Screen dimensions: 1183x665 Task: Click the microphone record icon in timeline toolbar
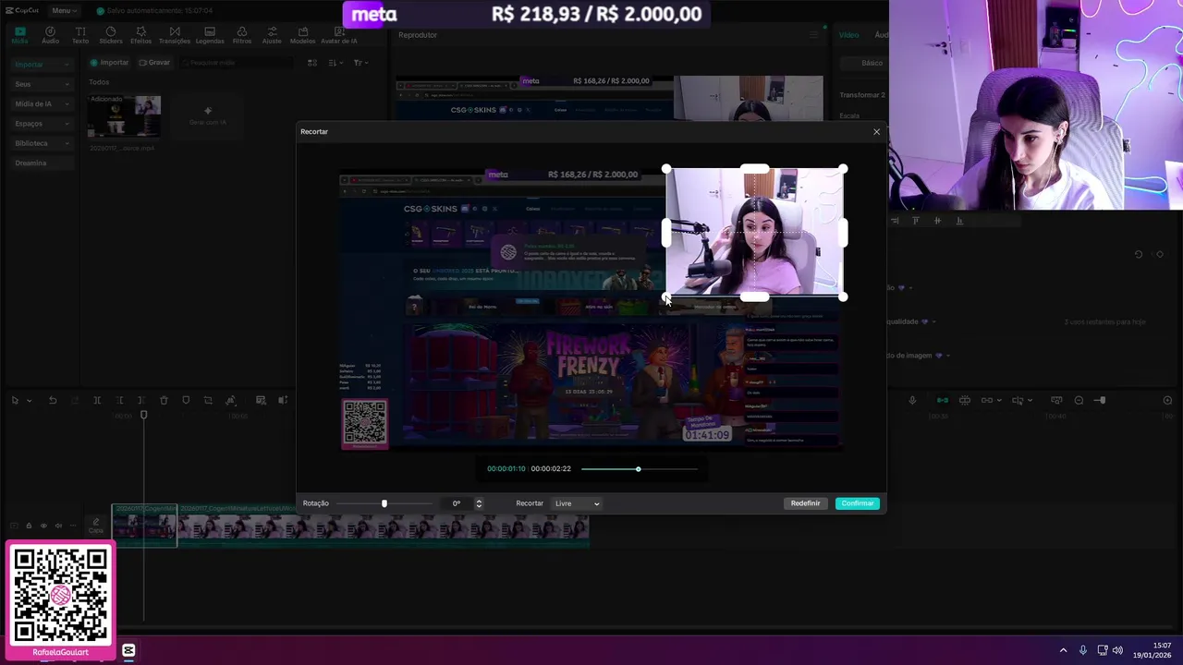pyautogui.click(x=912, y=401)
